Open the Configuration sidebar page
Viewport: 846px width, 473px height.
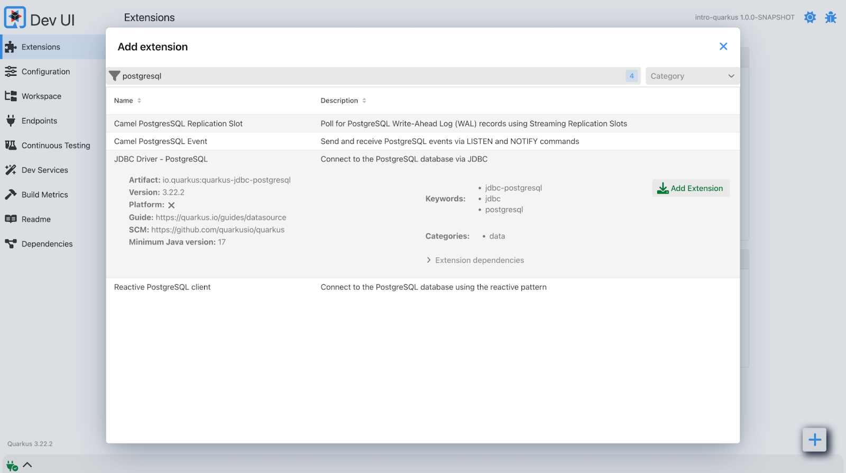pos(53,71)
